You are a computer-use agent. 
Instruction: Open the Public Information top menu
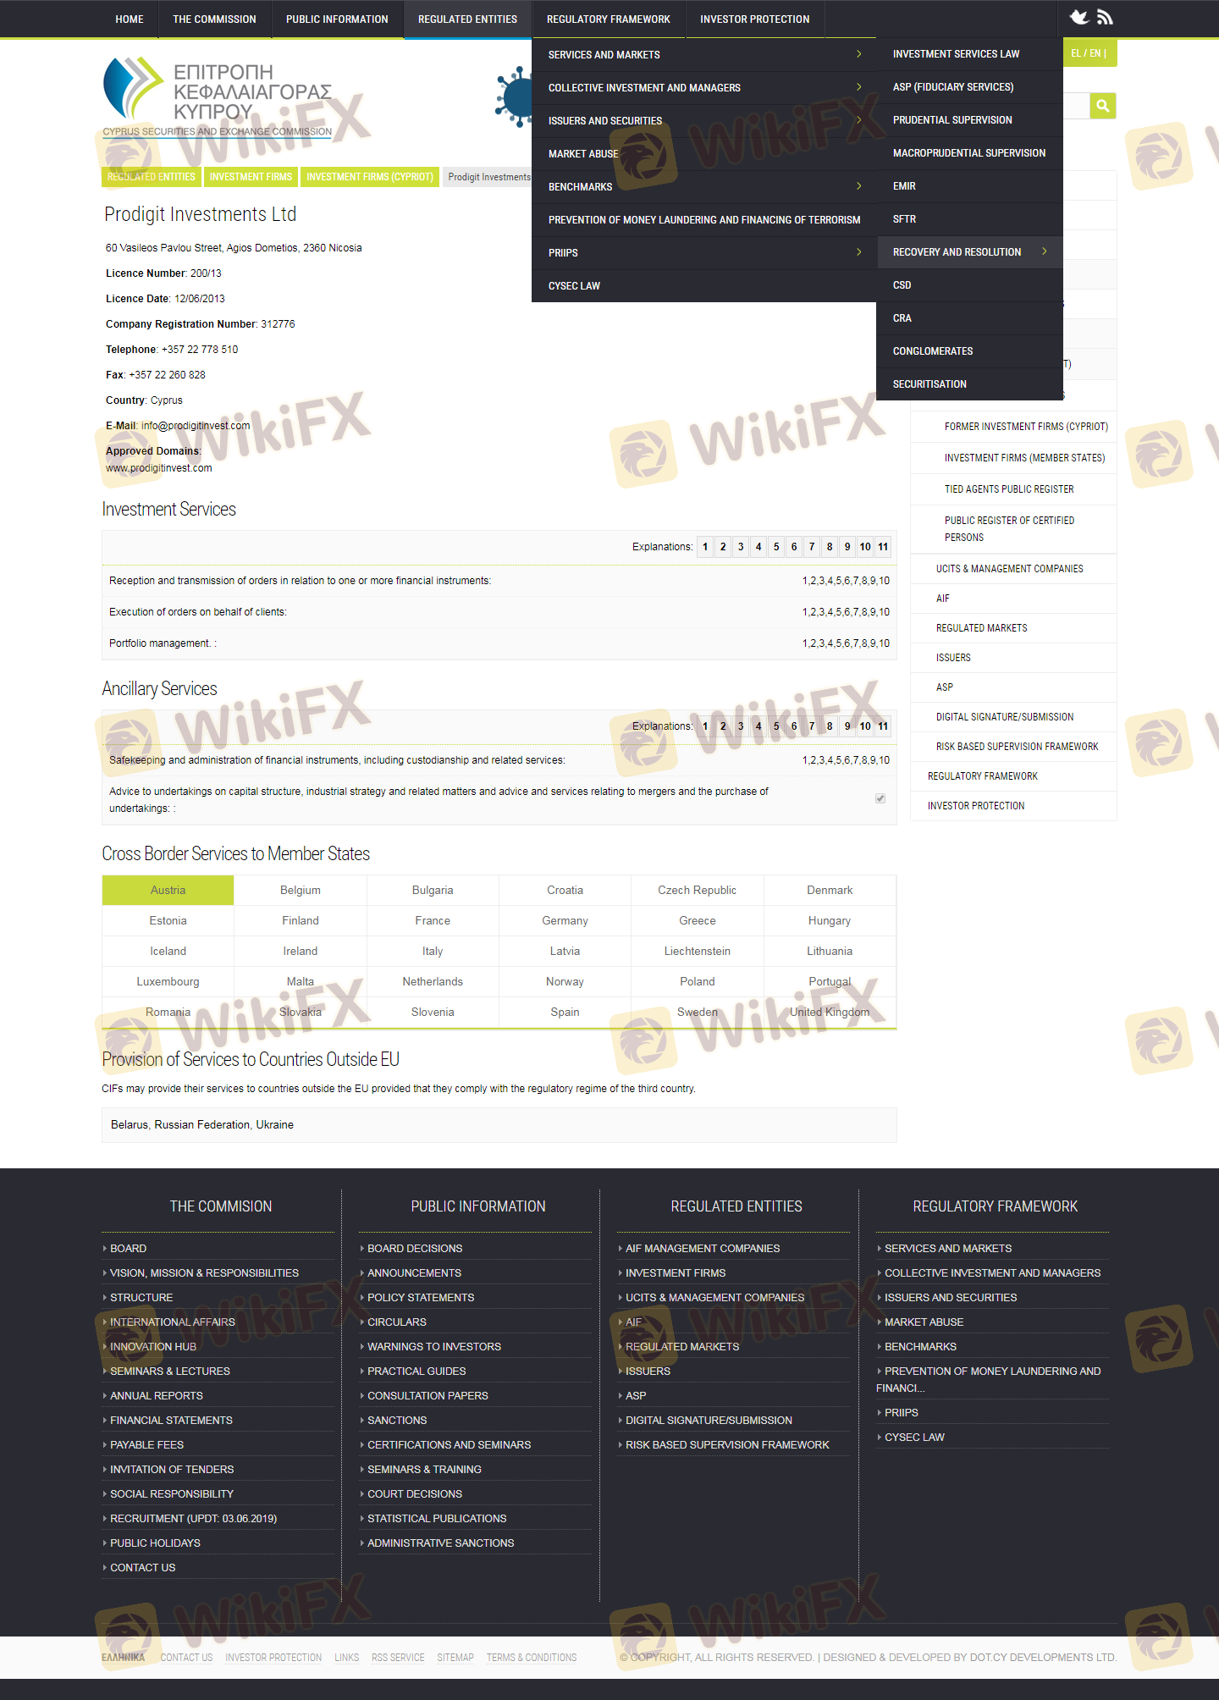pos(337,19)
